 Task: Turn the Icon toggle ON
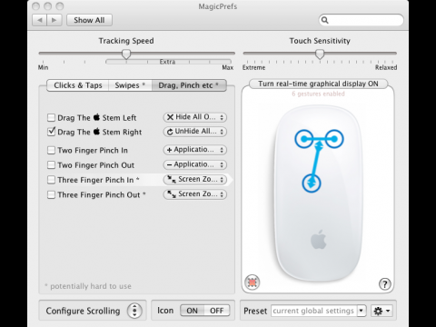[192, 311]
